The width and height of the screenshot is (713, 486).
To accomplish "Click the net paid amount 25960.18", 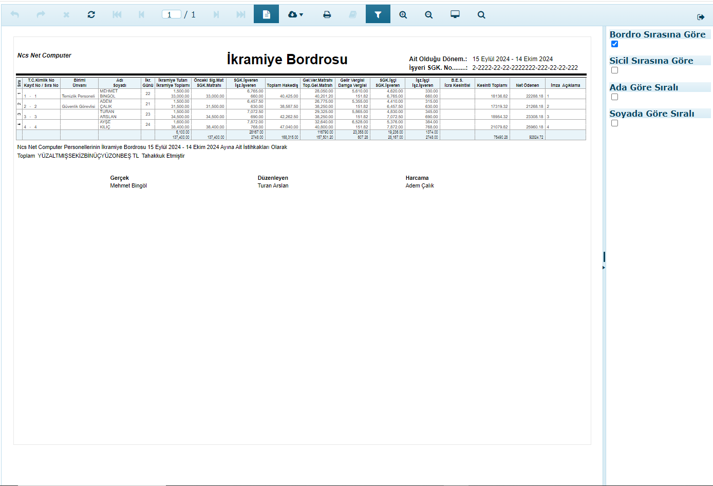I will (534, 127).
